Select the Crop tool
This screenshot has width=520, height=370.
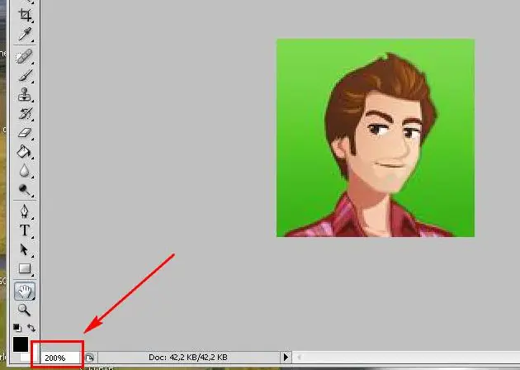click(x=25, y=15)
